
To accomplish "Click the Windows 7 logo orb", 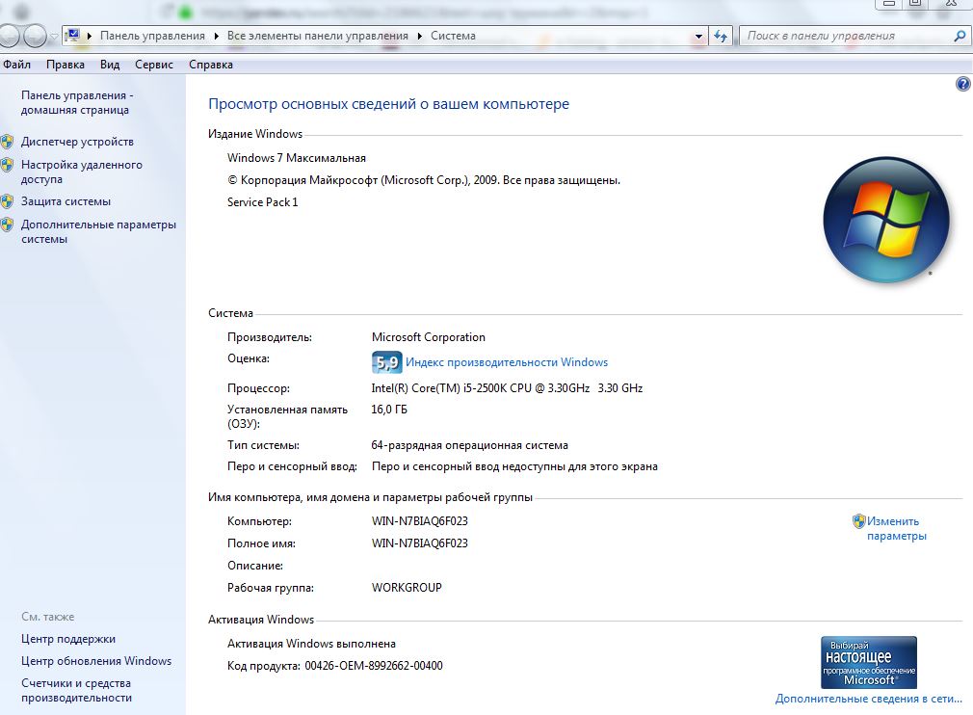I will tap(886, 220).
